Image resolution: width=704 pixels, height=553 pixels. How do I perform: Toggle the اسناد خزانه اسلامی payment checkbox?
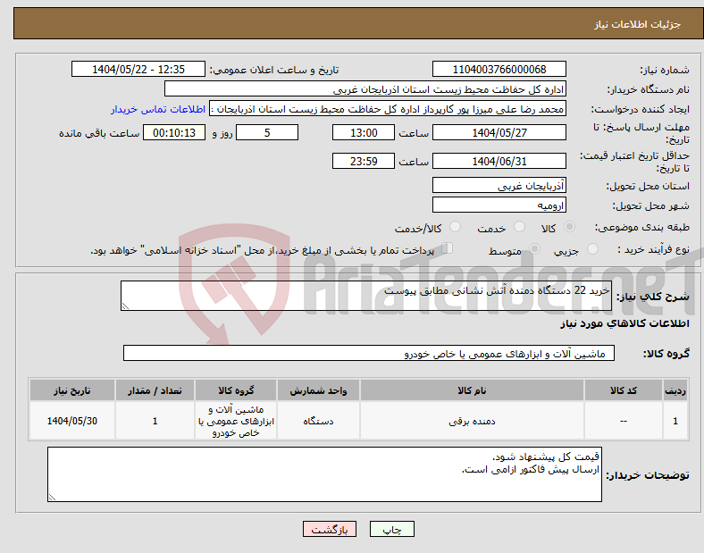click(448, 248)
